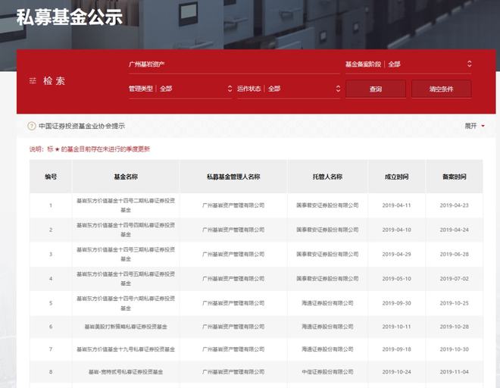Open fund 基岩美股打新策略私募证券投资基金
500x388 pixels.
126,327
